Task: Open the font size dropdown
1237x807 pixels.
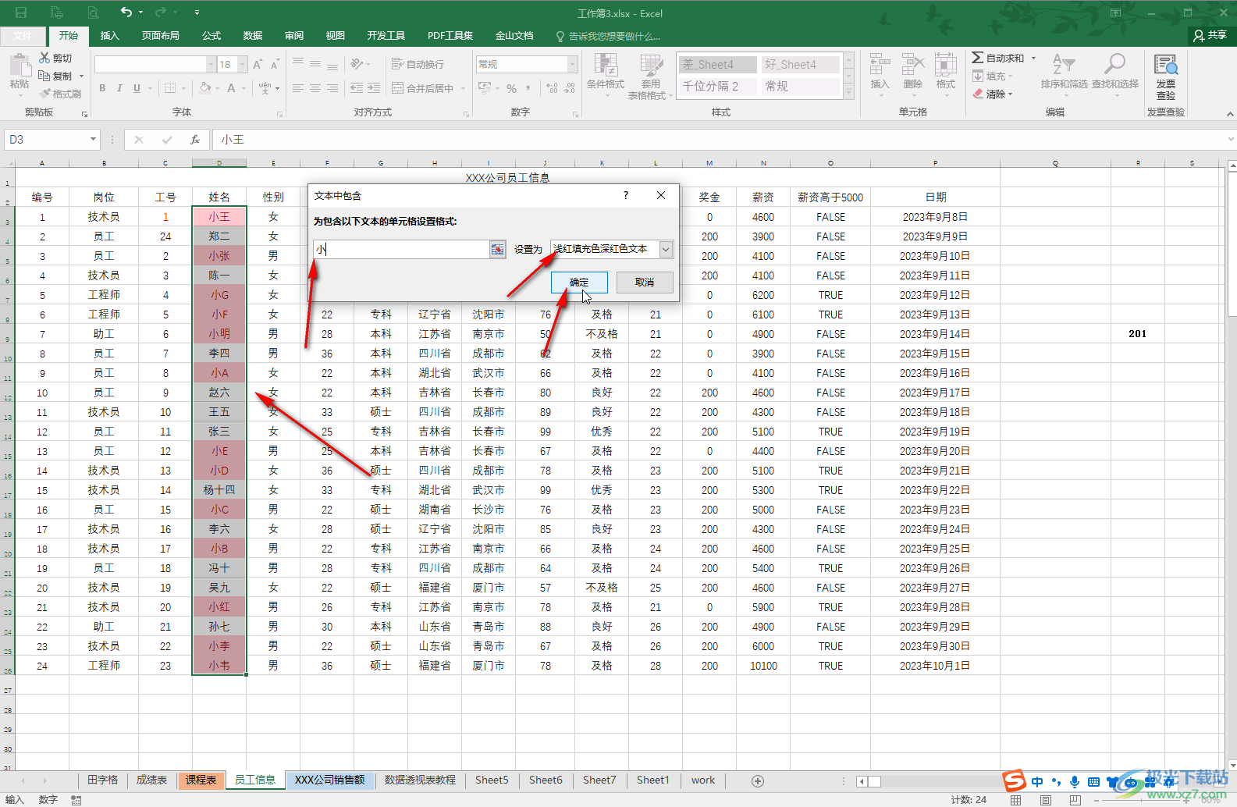Action: (243, 64)
